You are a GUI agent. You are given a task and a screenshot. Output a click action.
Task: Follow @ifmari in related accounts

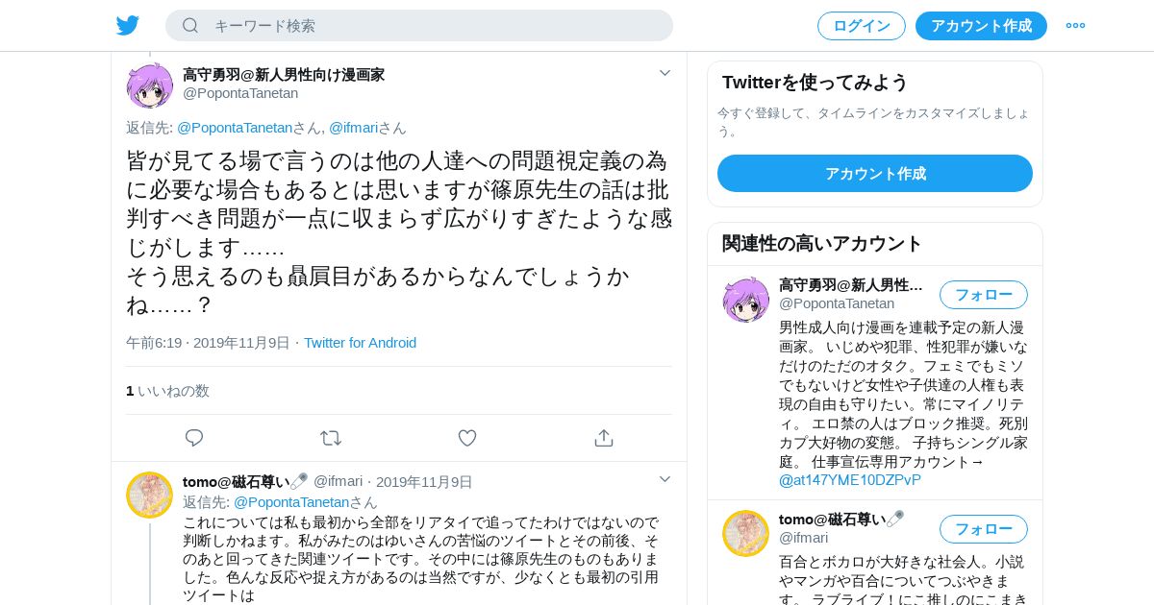(x=983, y=529)
